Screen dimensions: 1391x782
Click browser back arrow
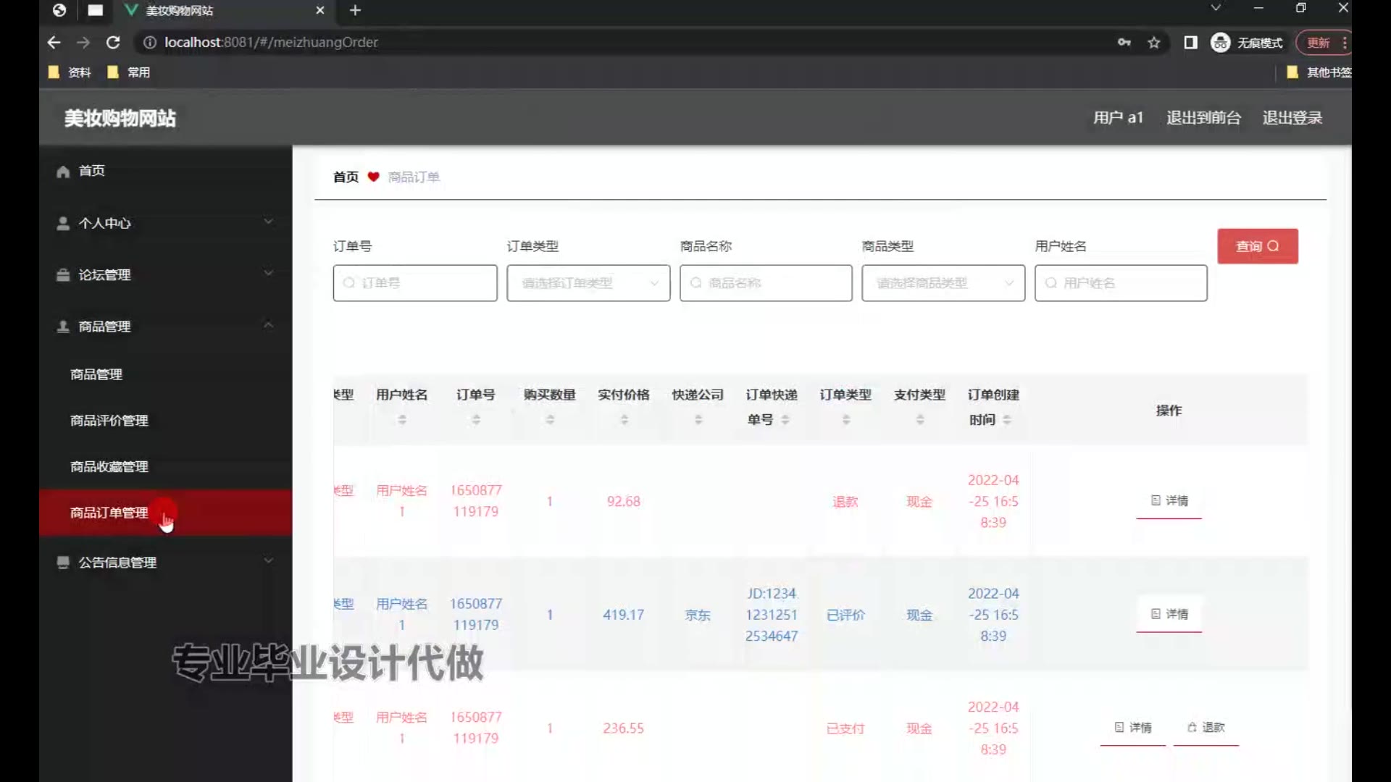tap(54, 43)
